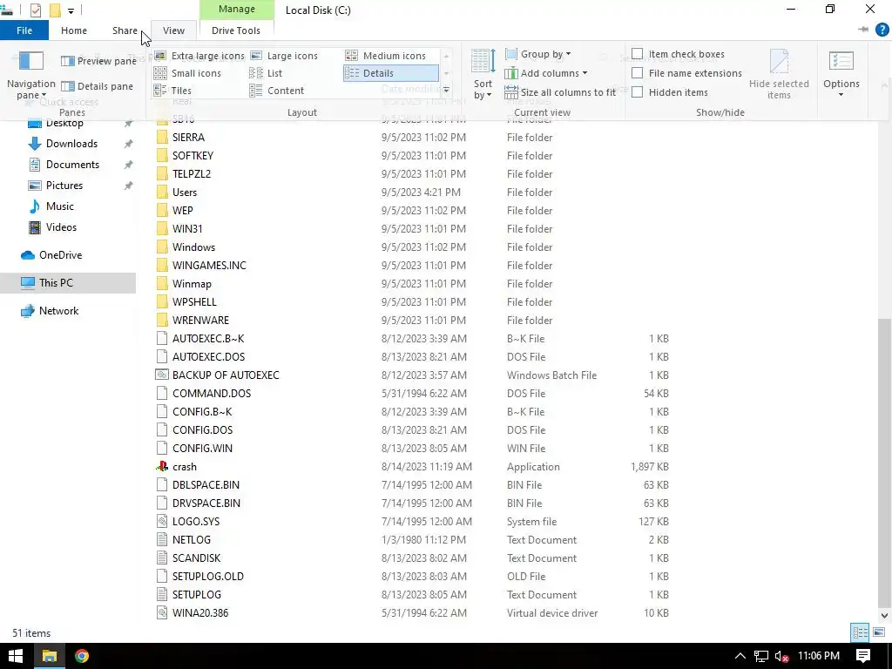Select the Windows folder icon
892x669 pixels.
(x=162, y=247)
